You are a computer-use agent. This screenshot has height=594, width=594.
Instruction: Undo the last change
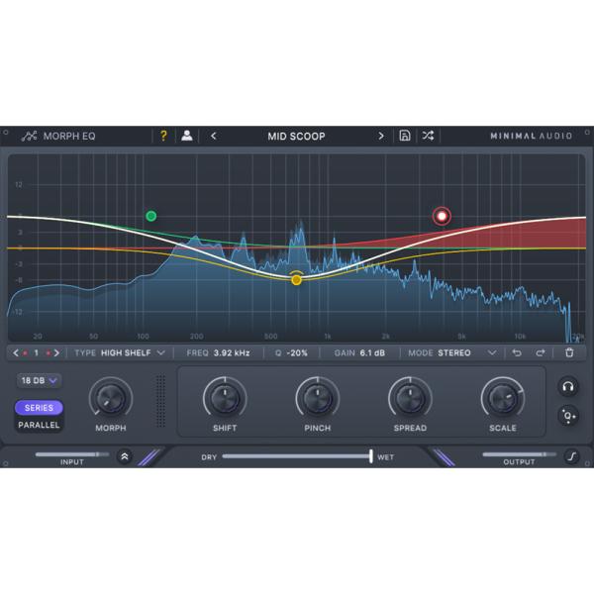[x=517, y=352]
